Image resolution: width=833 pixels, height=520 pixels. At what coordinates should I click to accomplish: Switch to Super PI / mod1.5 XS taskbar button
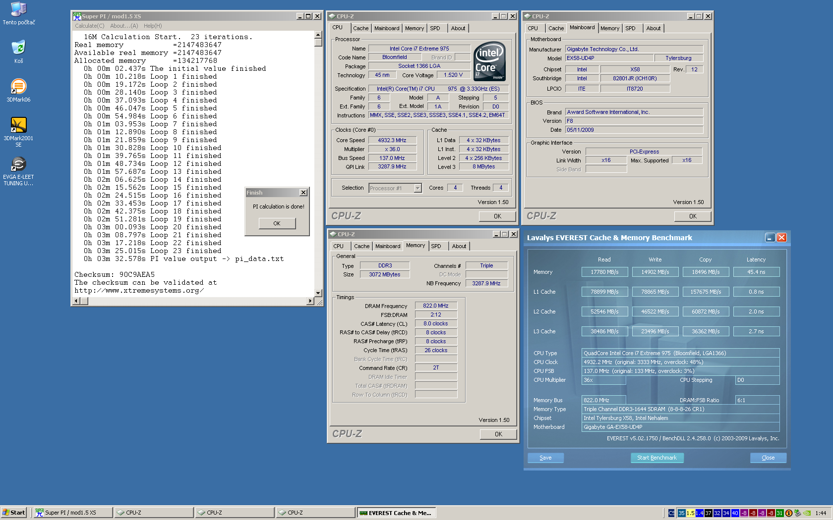pos(72,513)
